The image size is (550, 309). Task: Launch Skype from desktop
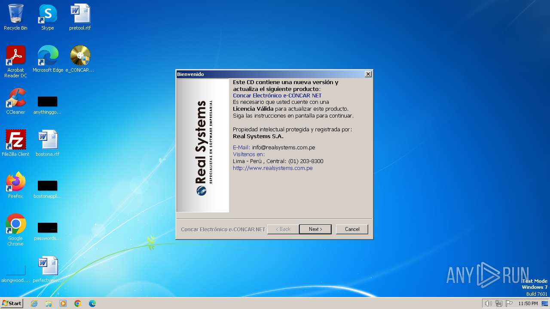pyautogui.click(x=48, y=18)
